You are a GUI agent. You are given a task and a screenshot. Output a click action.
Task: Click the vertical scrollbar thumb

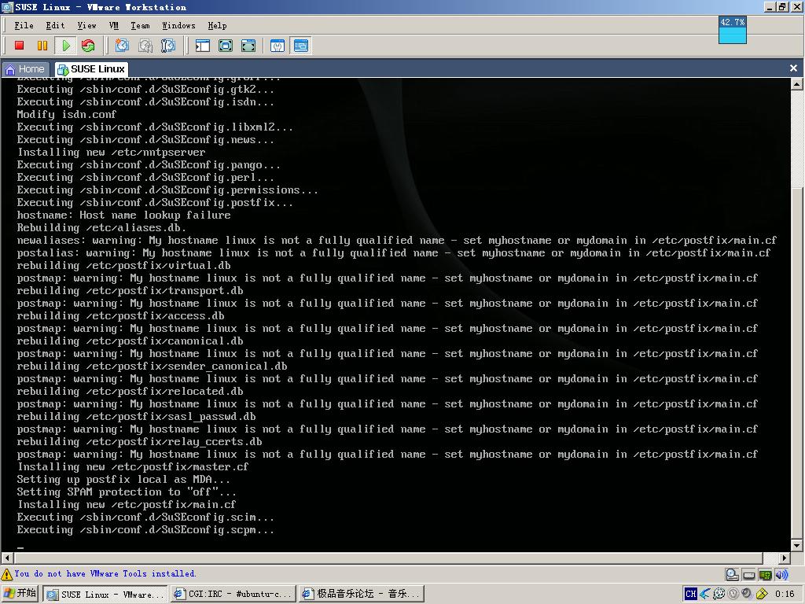[x=797, y=363]
